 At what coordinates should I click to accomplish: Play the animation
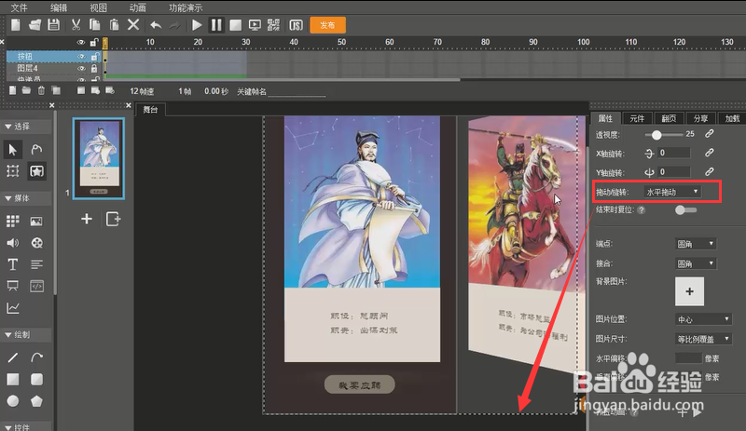pyautogui.click(x=197, y=25)
